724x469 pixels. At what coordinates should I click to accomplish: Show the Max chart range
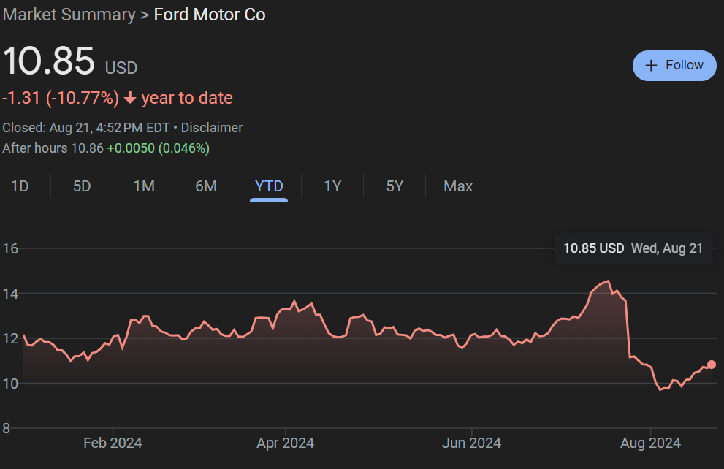458,186
